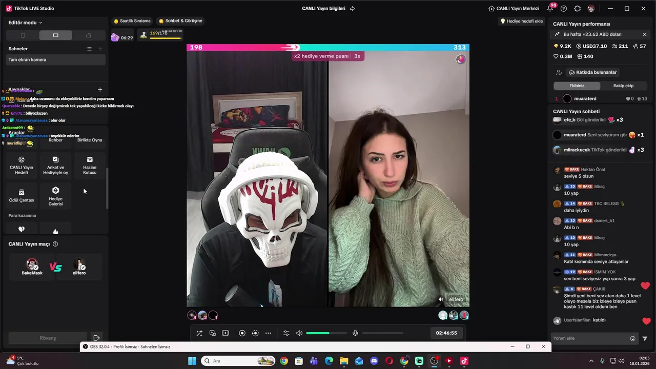The height and width of the screenshot is (369, 656).
Task: Select contributor muaraterd row
Action: tap(601, 98)
